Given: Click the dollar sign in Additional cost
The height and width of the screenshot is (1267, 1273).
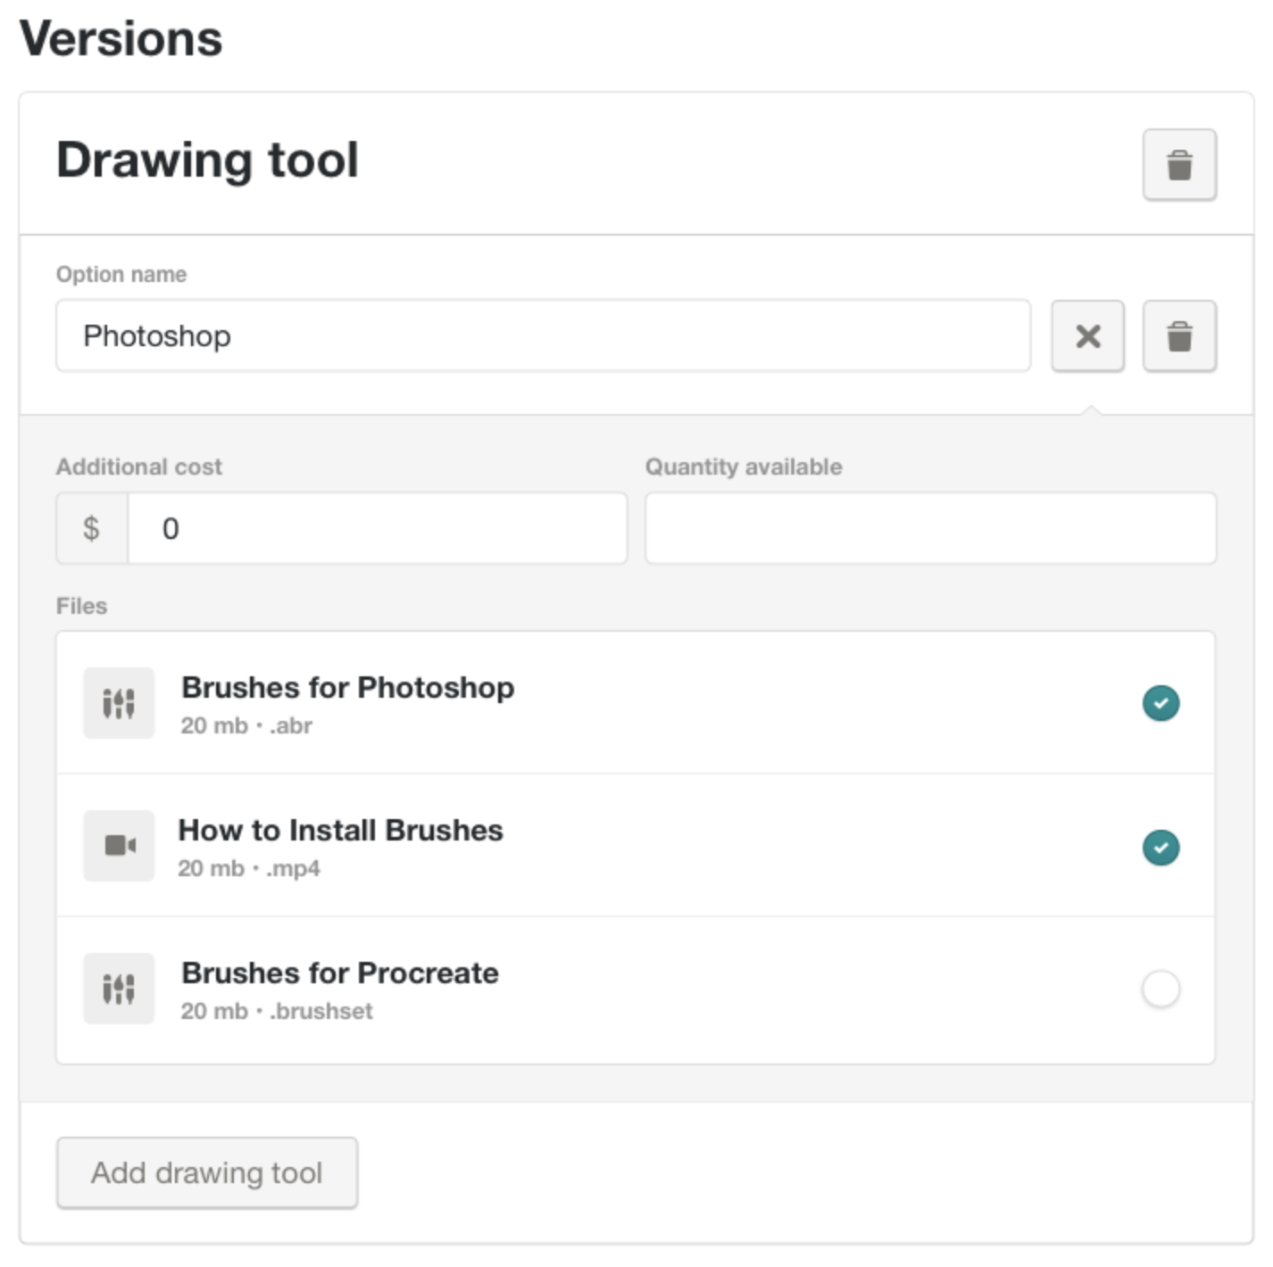Looking at the screenshot, I should (92, 528).
